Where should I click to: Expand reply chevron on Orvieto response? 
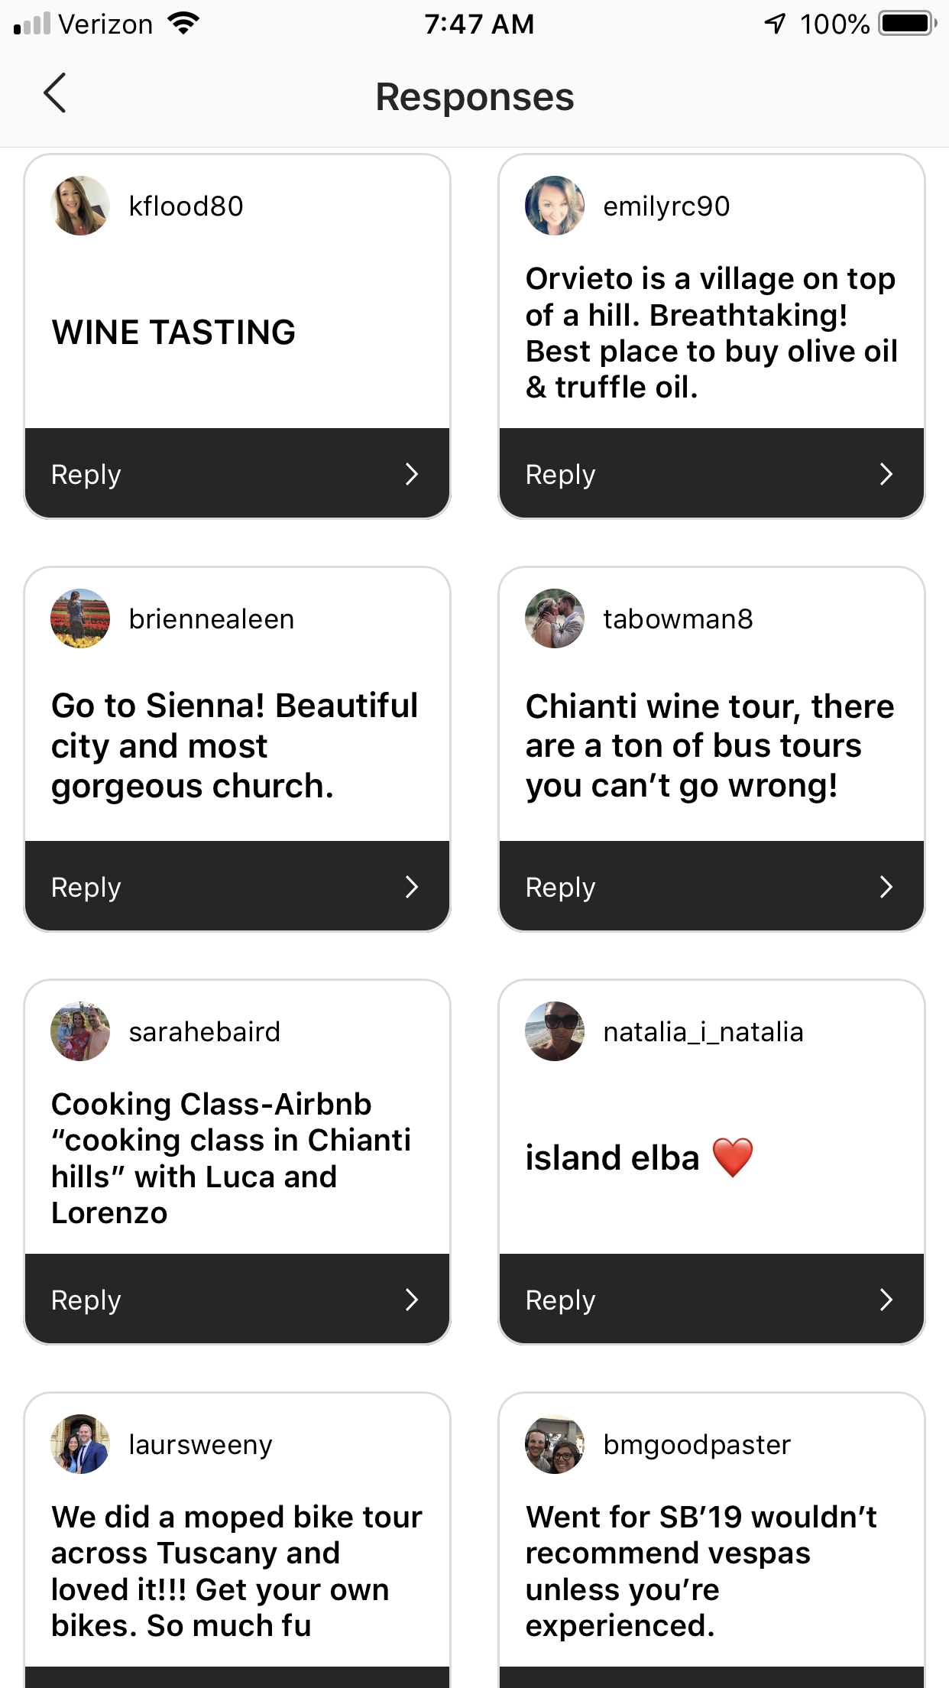click(x=886, y=474)
